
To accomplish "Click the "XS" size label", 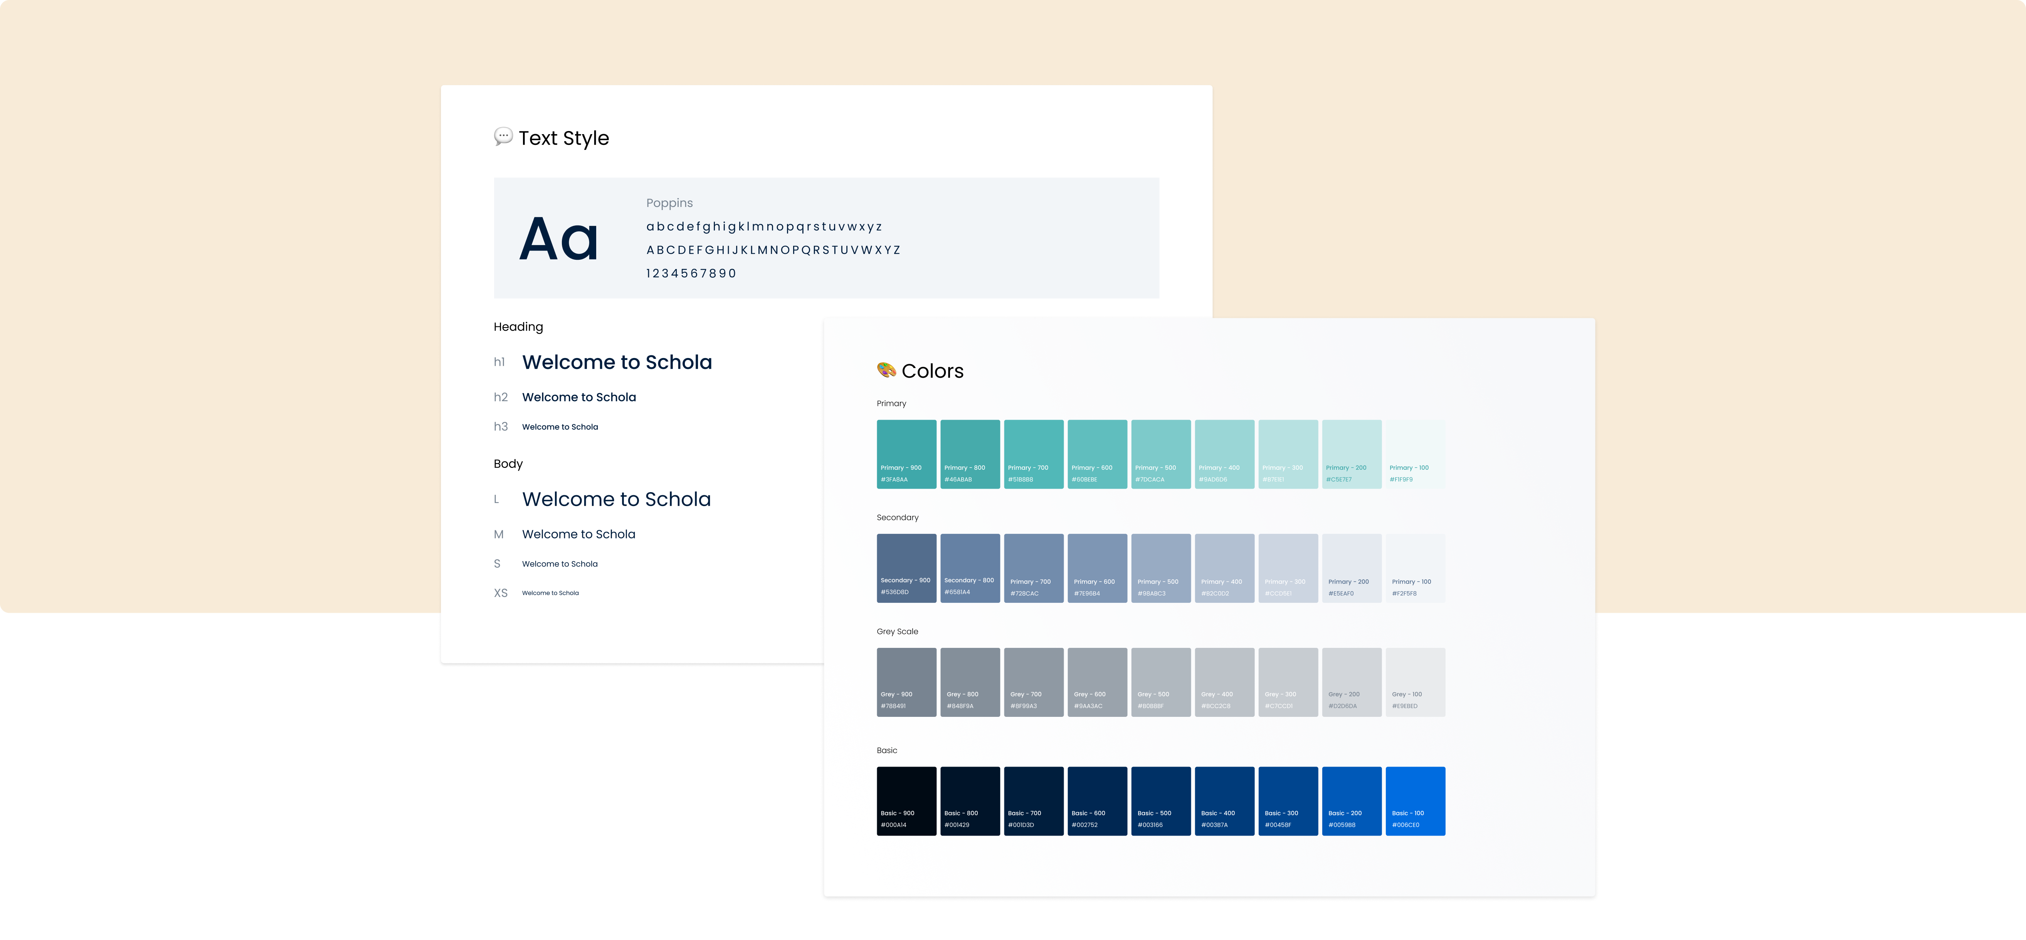I will pos(500,593).
